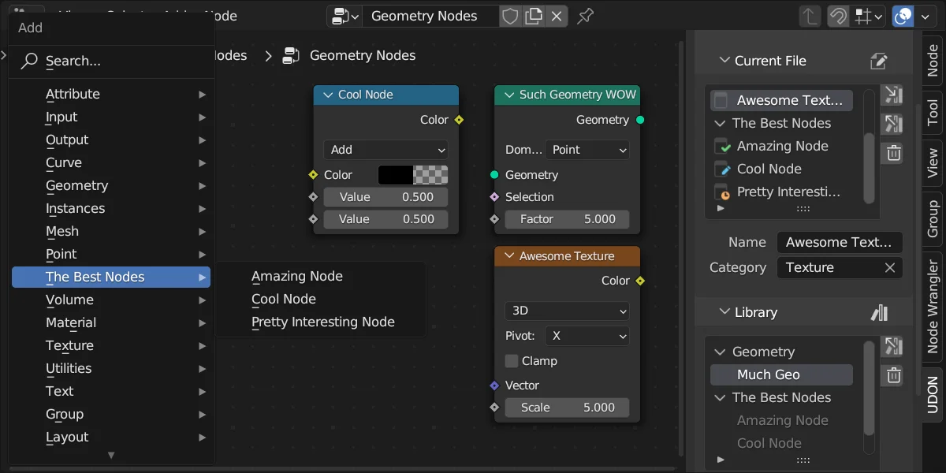Click the Name field showing Awesome Text

pos(839,242)
